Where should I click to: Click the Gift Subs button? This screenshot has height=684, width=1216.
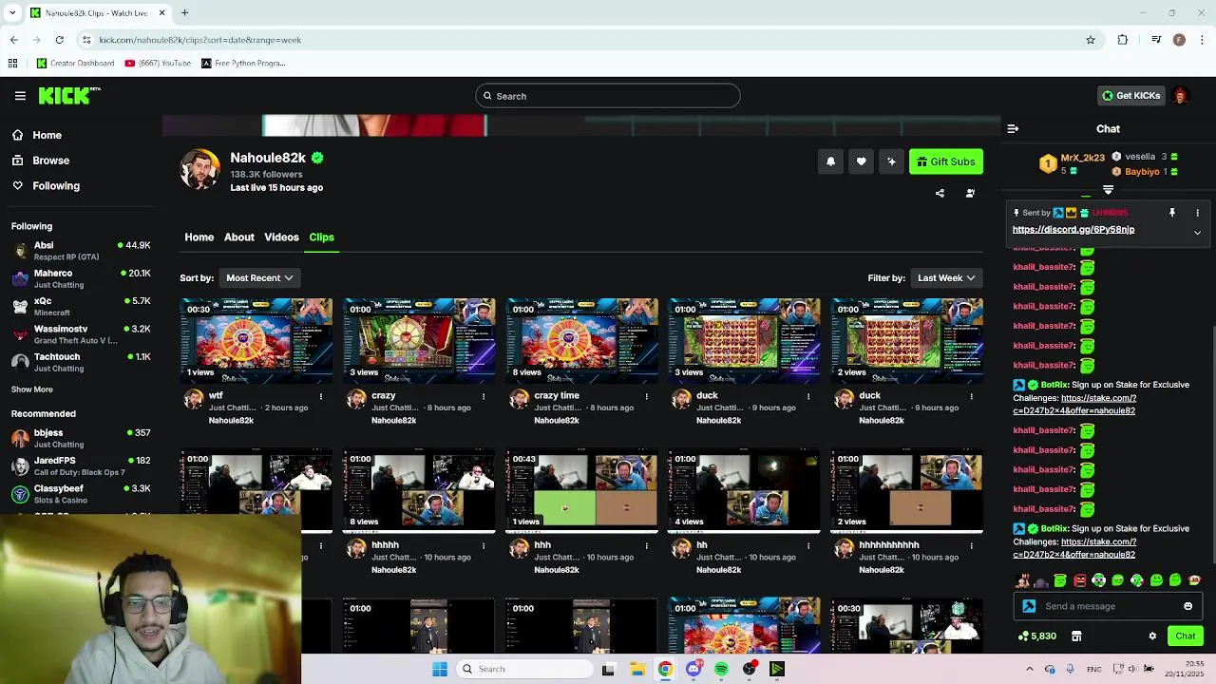946,161
